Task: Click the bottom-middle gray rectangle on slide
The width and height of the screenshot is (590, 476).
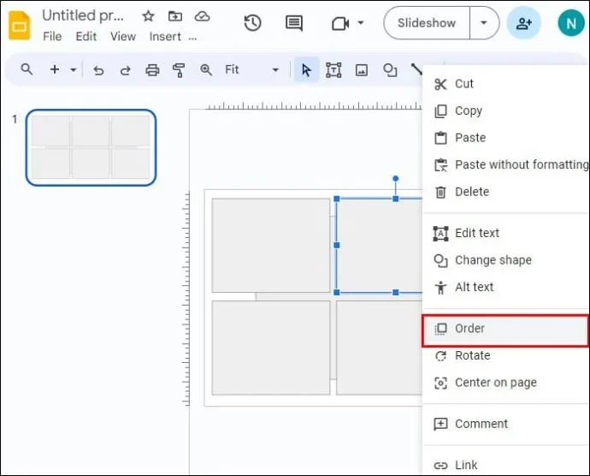Action: pyautogui.click(x=380, y=348)
